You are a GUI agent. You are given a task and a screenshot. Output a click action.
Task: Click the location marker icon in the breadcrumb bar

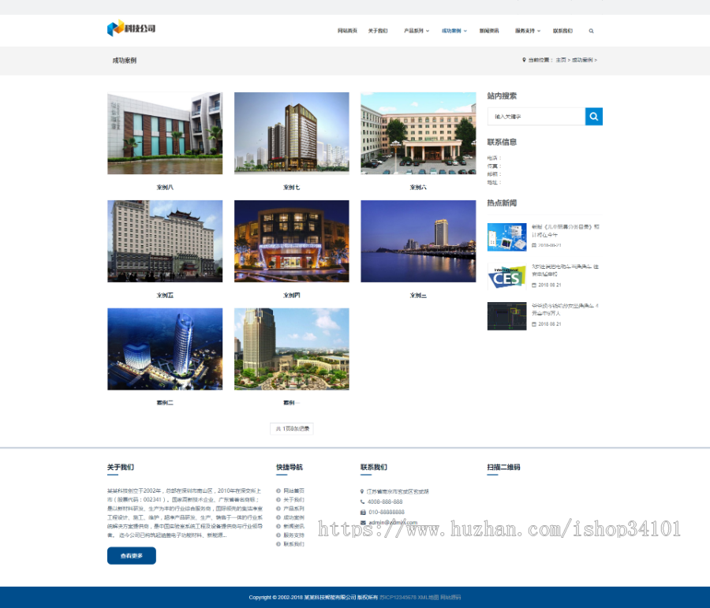(x=522, y=60)
